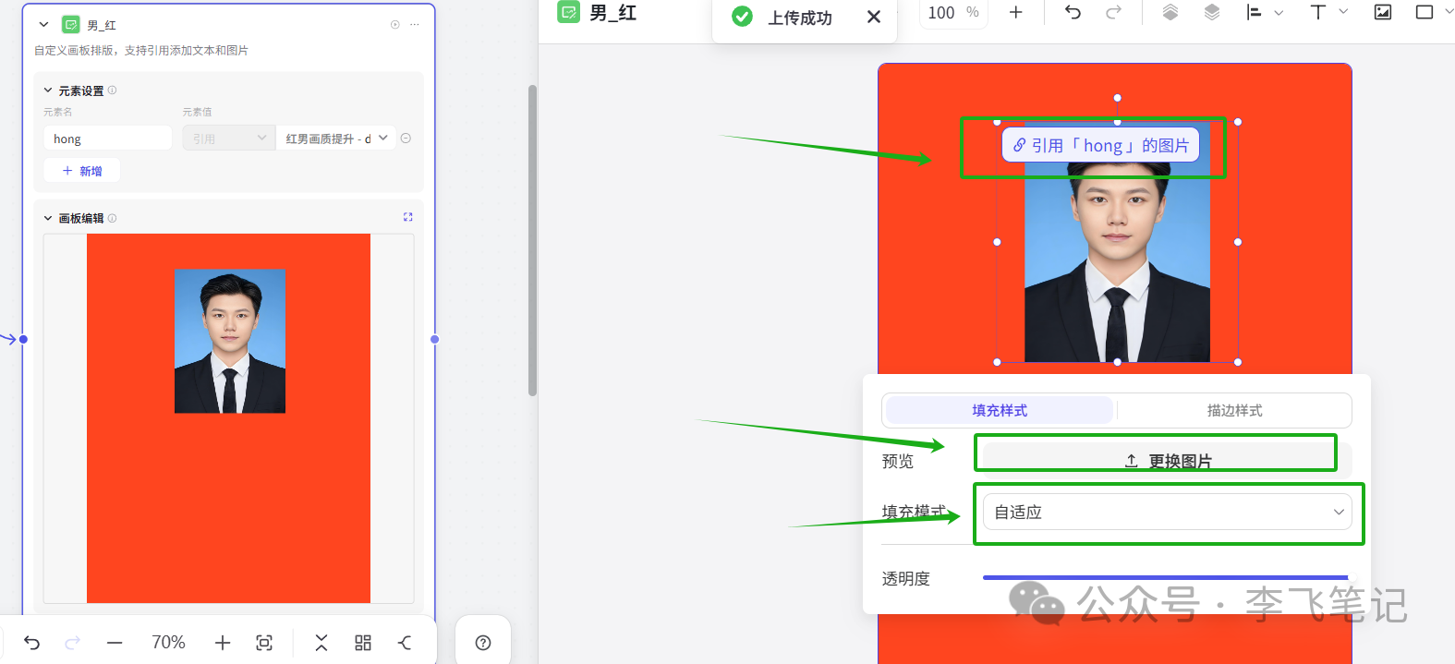This screenshot has height=664, width=1455.
Task: Open the three-dot more menu on 男_红 card
Action: click(415, 25)
